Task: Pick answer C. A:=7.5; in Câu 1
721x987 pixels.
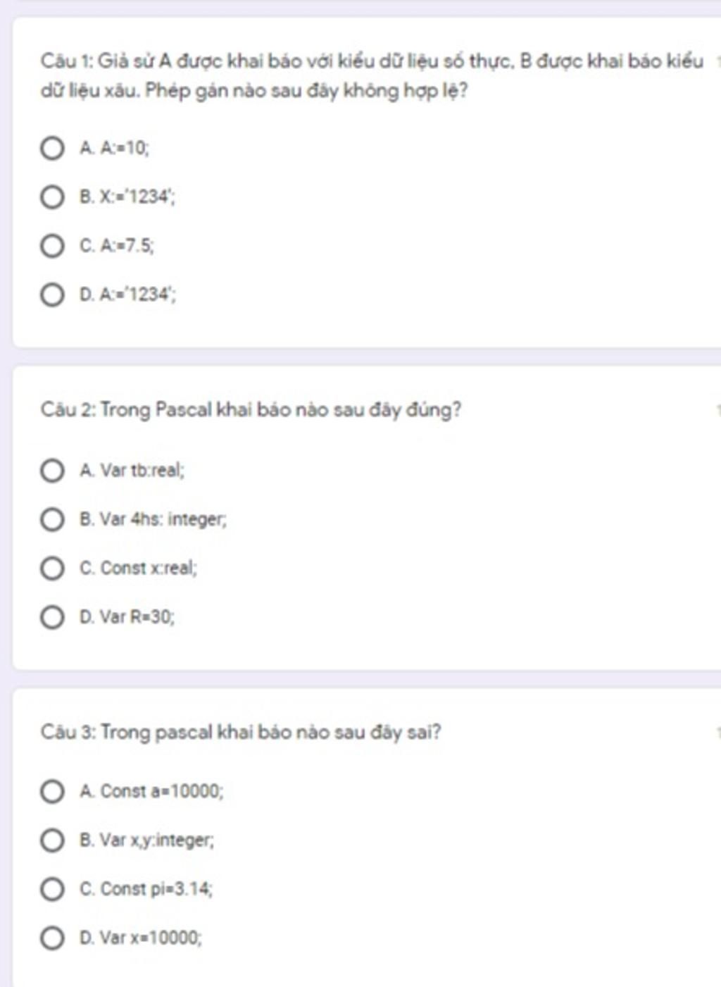Action: (x=51, y=246)
